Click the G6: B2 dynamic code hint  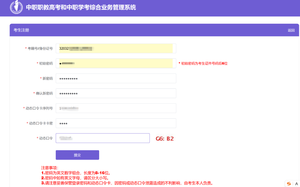164,139
